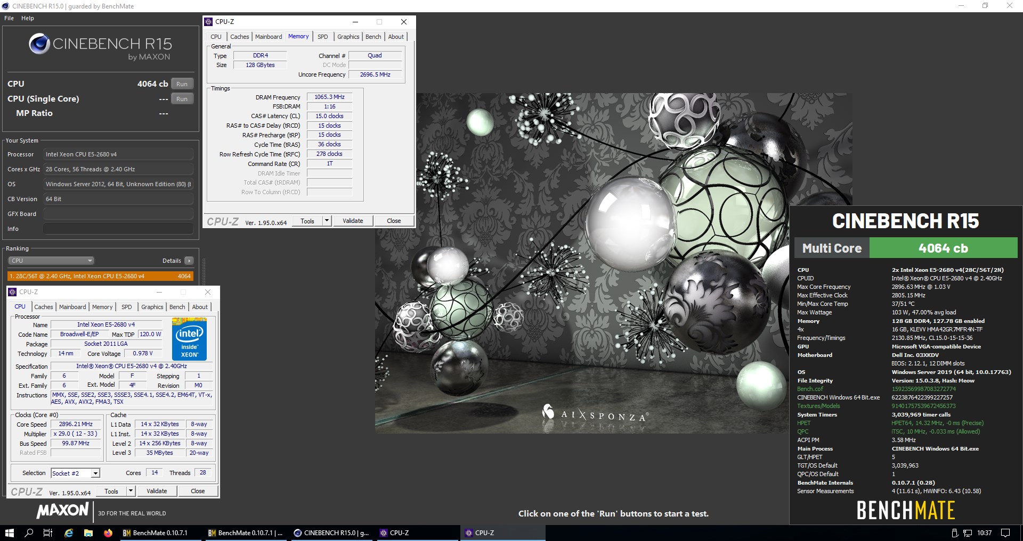Click Cinebench R15 logo sphere

[x=39, y=44]
